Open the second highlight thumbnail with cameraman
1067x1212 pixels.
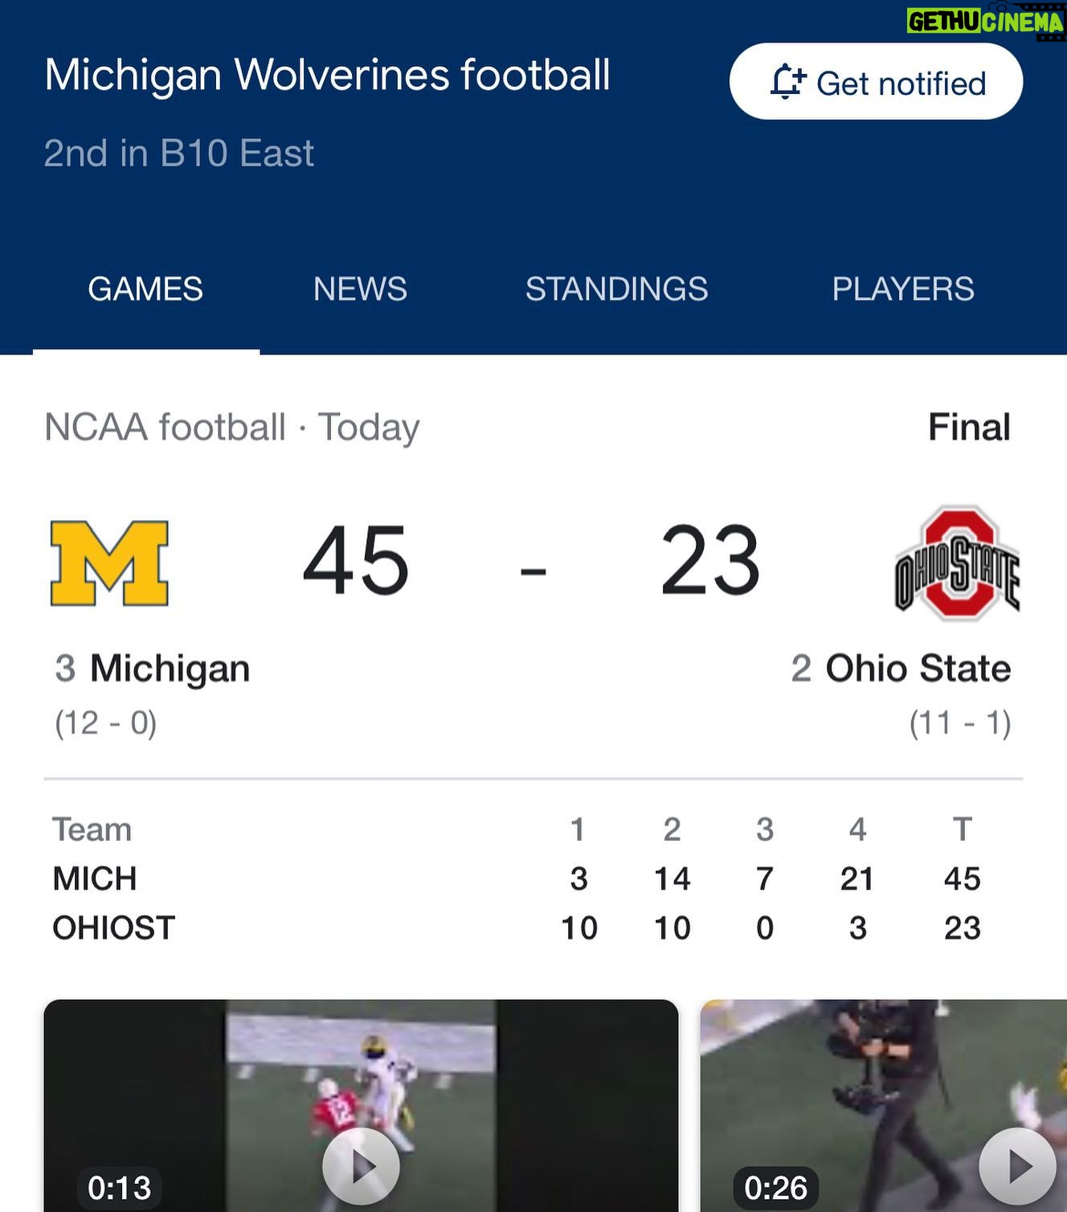point(884,1106)
